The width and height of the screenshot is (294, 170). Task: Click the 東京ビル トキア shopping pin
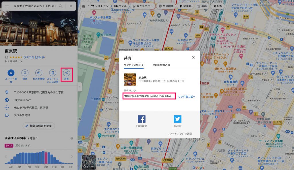pos(160,144)
